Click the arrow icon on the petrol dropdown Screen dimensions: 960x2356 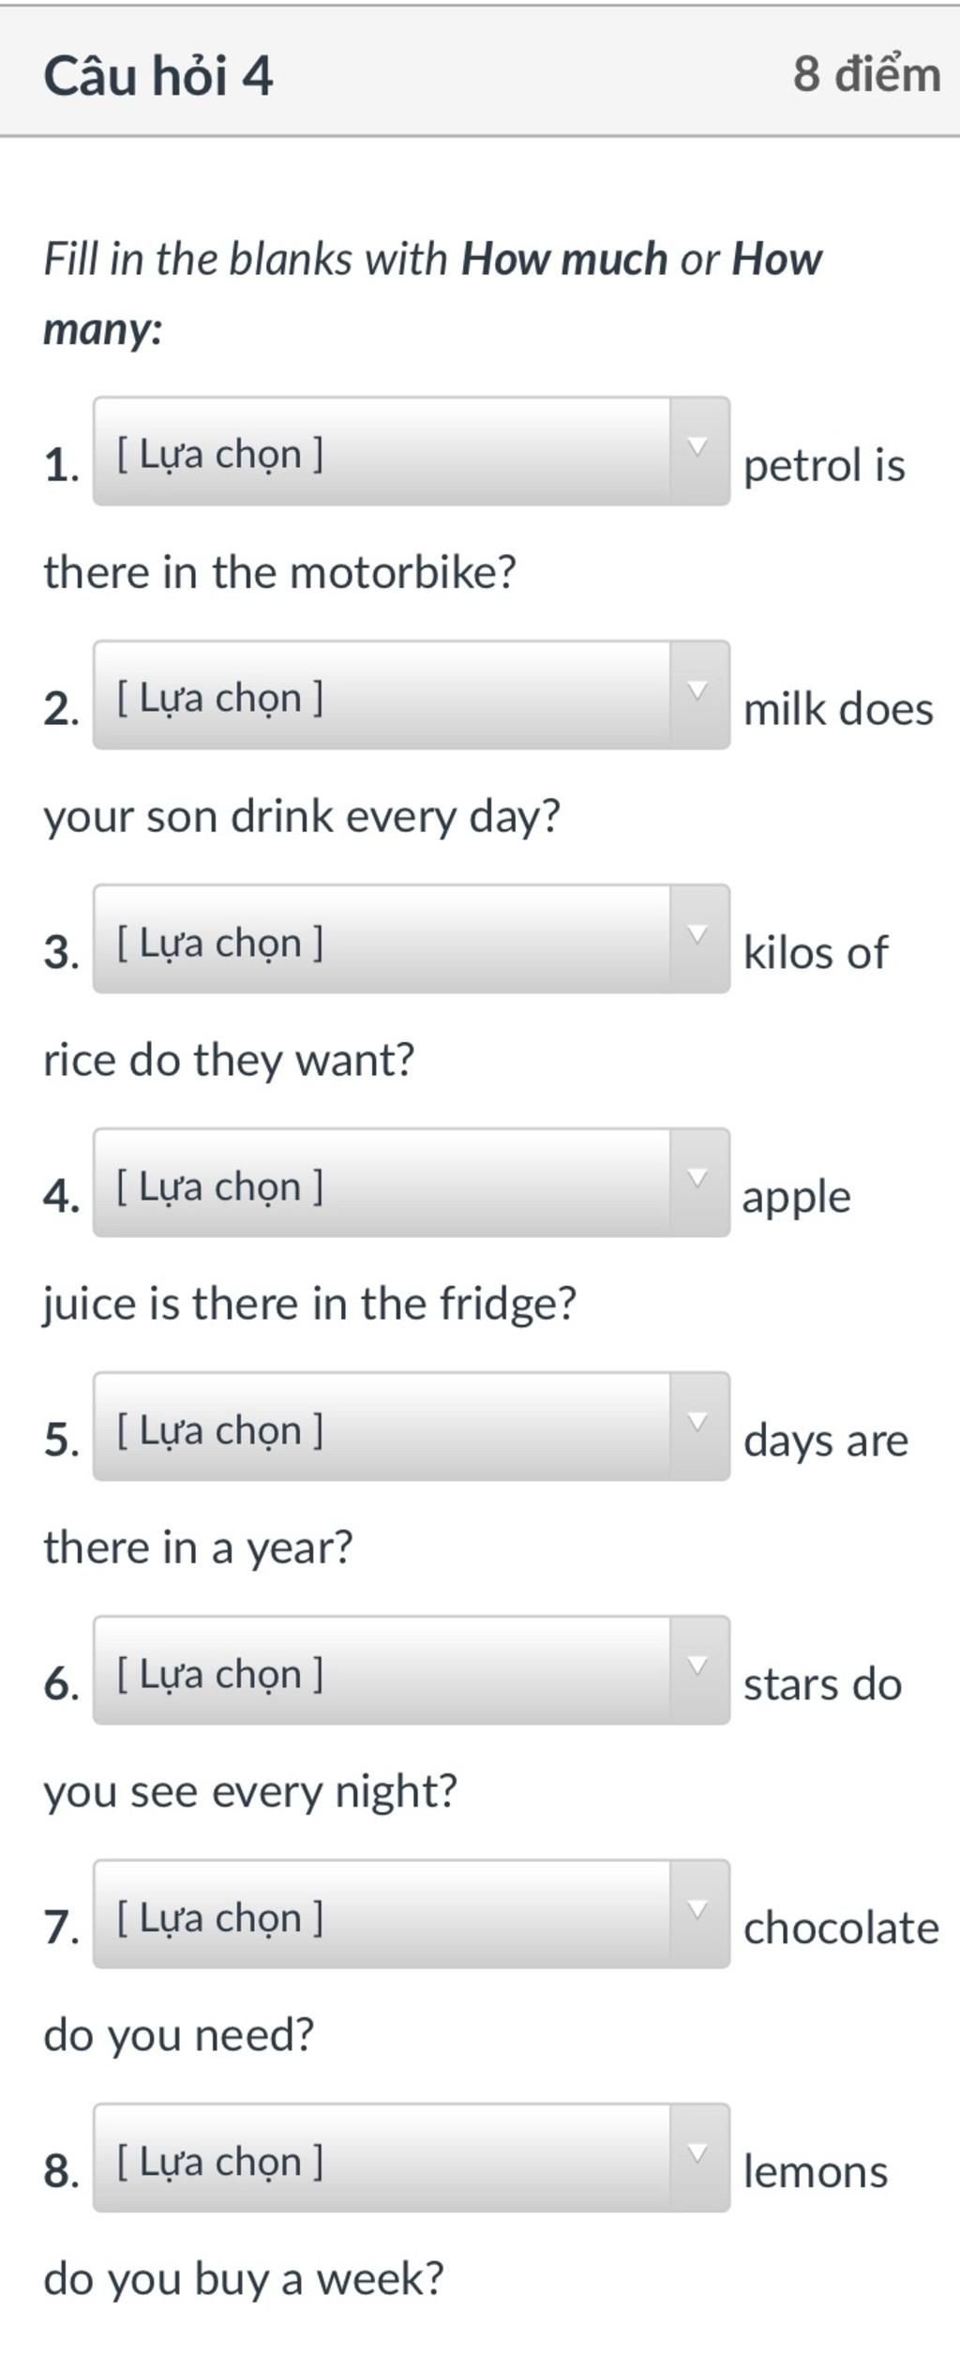click(x=697, y=446)
